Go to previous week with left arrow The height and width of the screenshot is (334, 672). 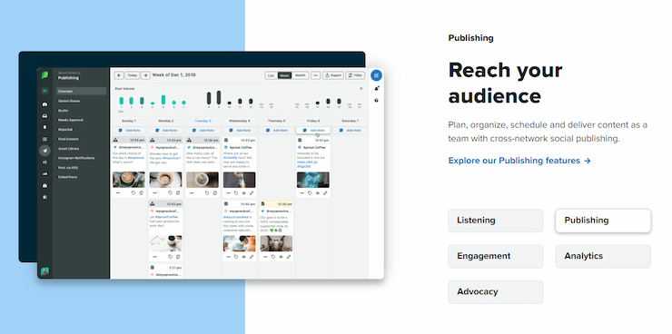pyautogui.click(x=119, y=75)
